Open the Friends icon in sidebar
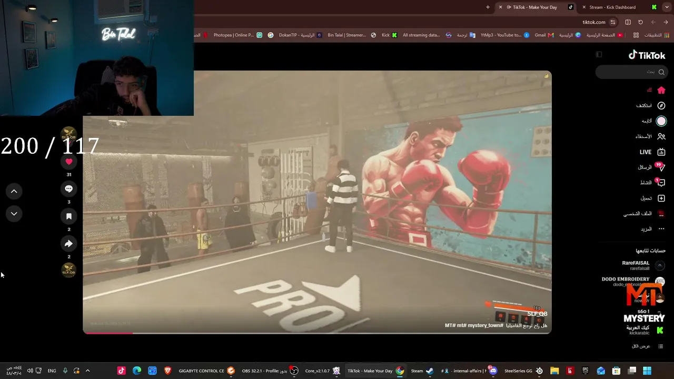 click(x=661, y=136)
